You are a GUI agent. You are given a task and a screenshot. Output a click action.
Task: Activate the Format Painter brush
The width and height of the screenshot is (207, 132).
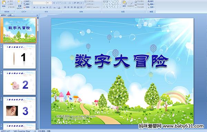click(x=11, y=7)
